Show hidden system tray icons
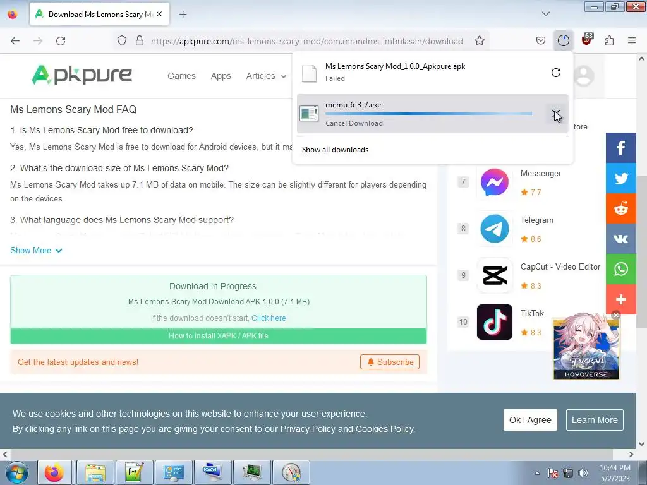Screen dimensions: 647x485 537,473
